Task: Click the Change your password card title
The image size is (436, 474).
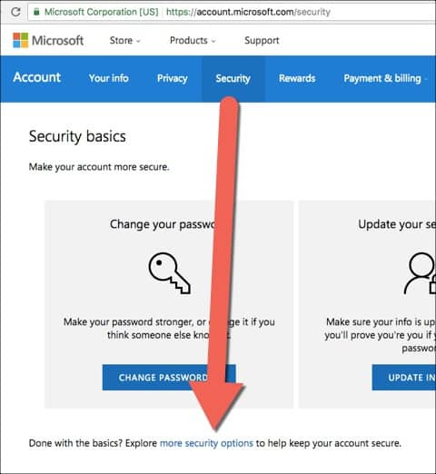Action: 163,224
